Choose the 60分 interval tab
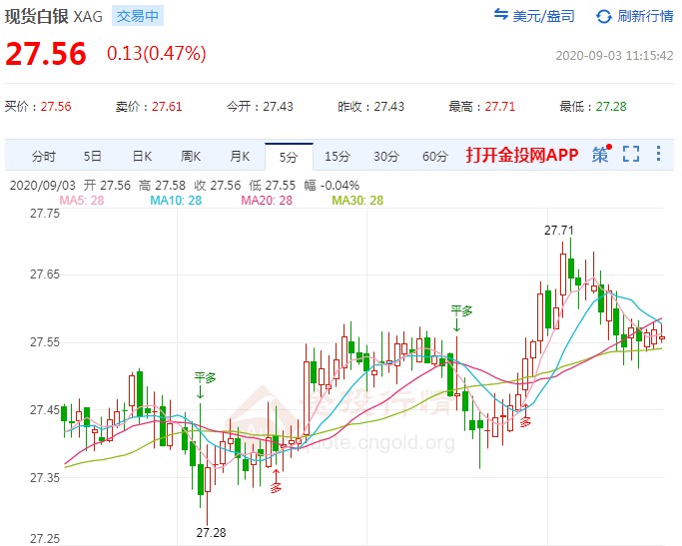The width and height of the screenshot is (682, 546). coord(435,156)
